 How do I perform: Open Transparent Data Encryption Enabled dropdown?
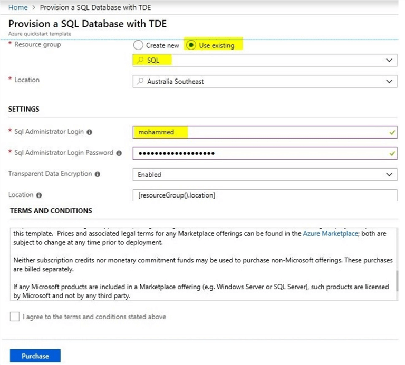pos(389,174)
